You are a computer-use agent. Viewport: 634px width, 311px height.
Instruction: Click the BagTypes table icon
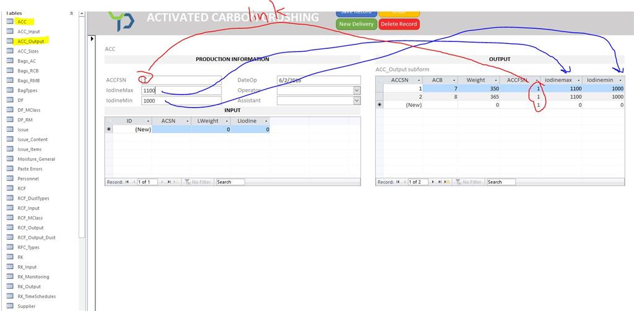(x=10, y=90)
